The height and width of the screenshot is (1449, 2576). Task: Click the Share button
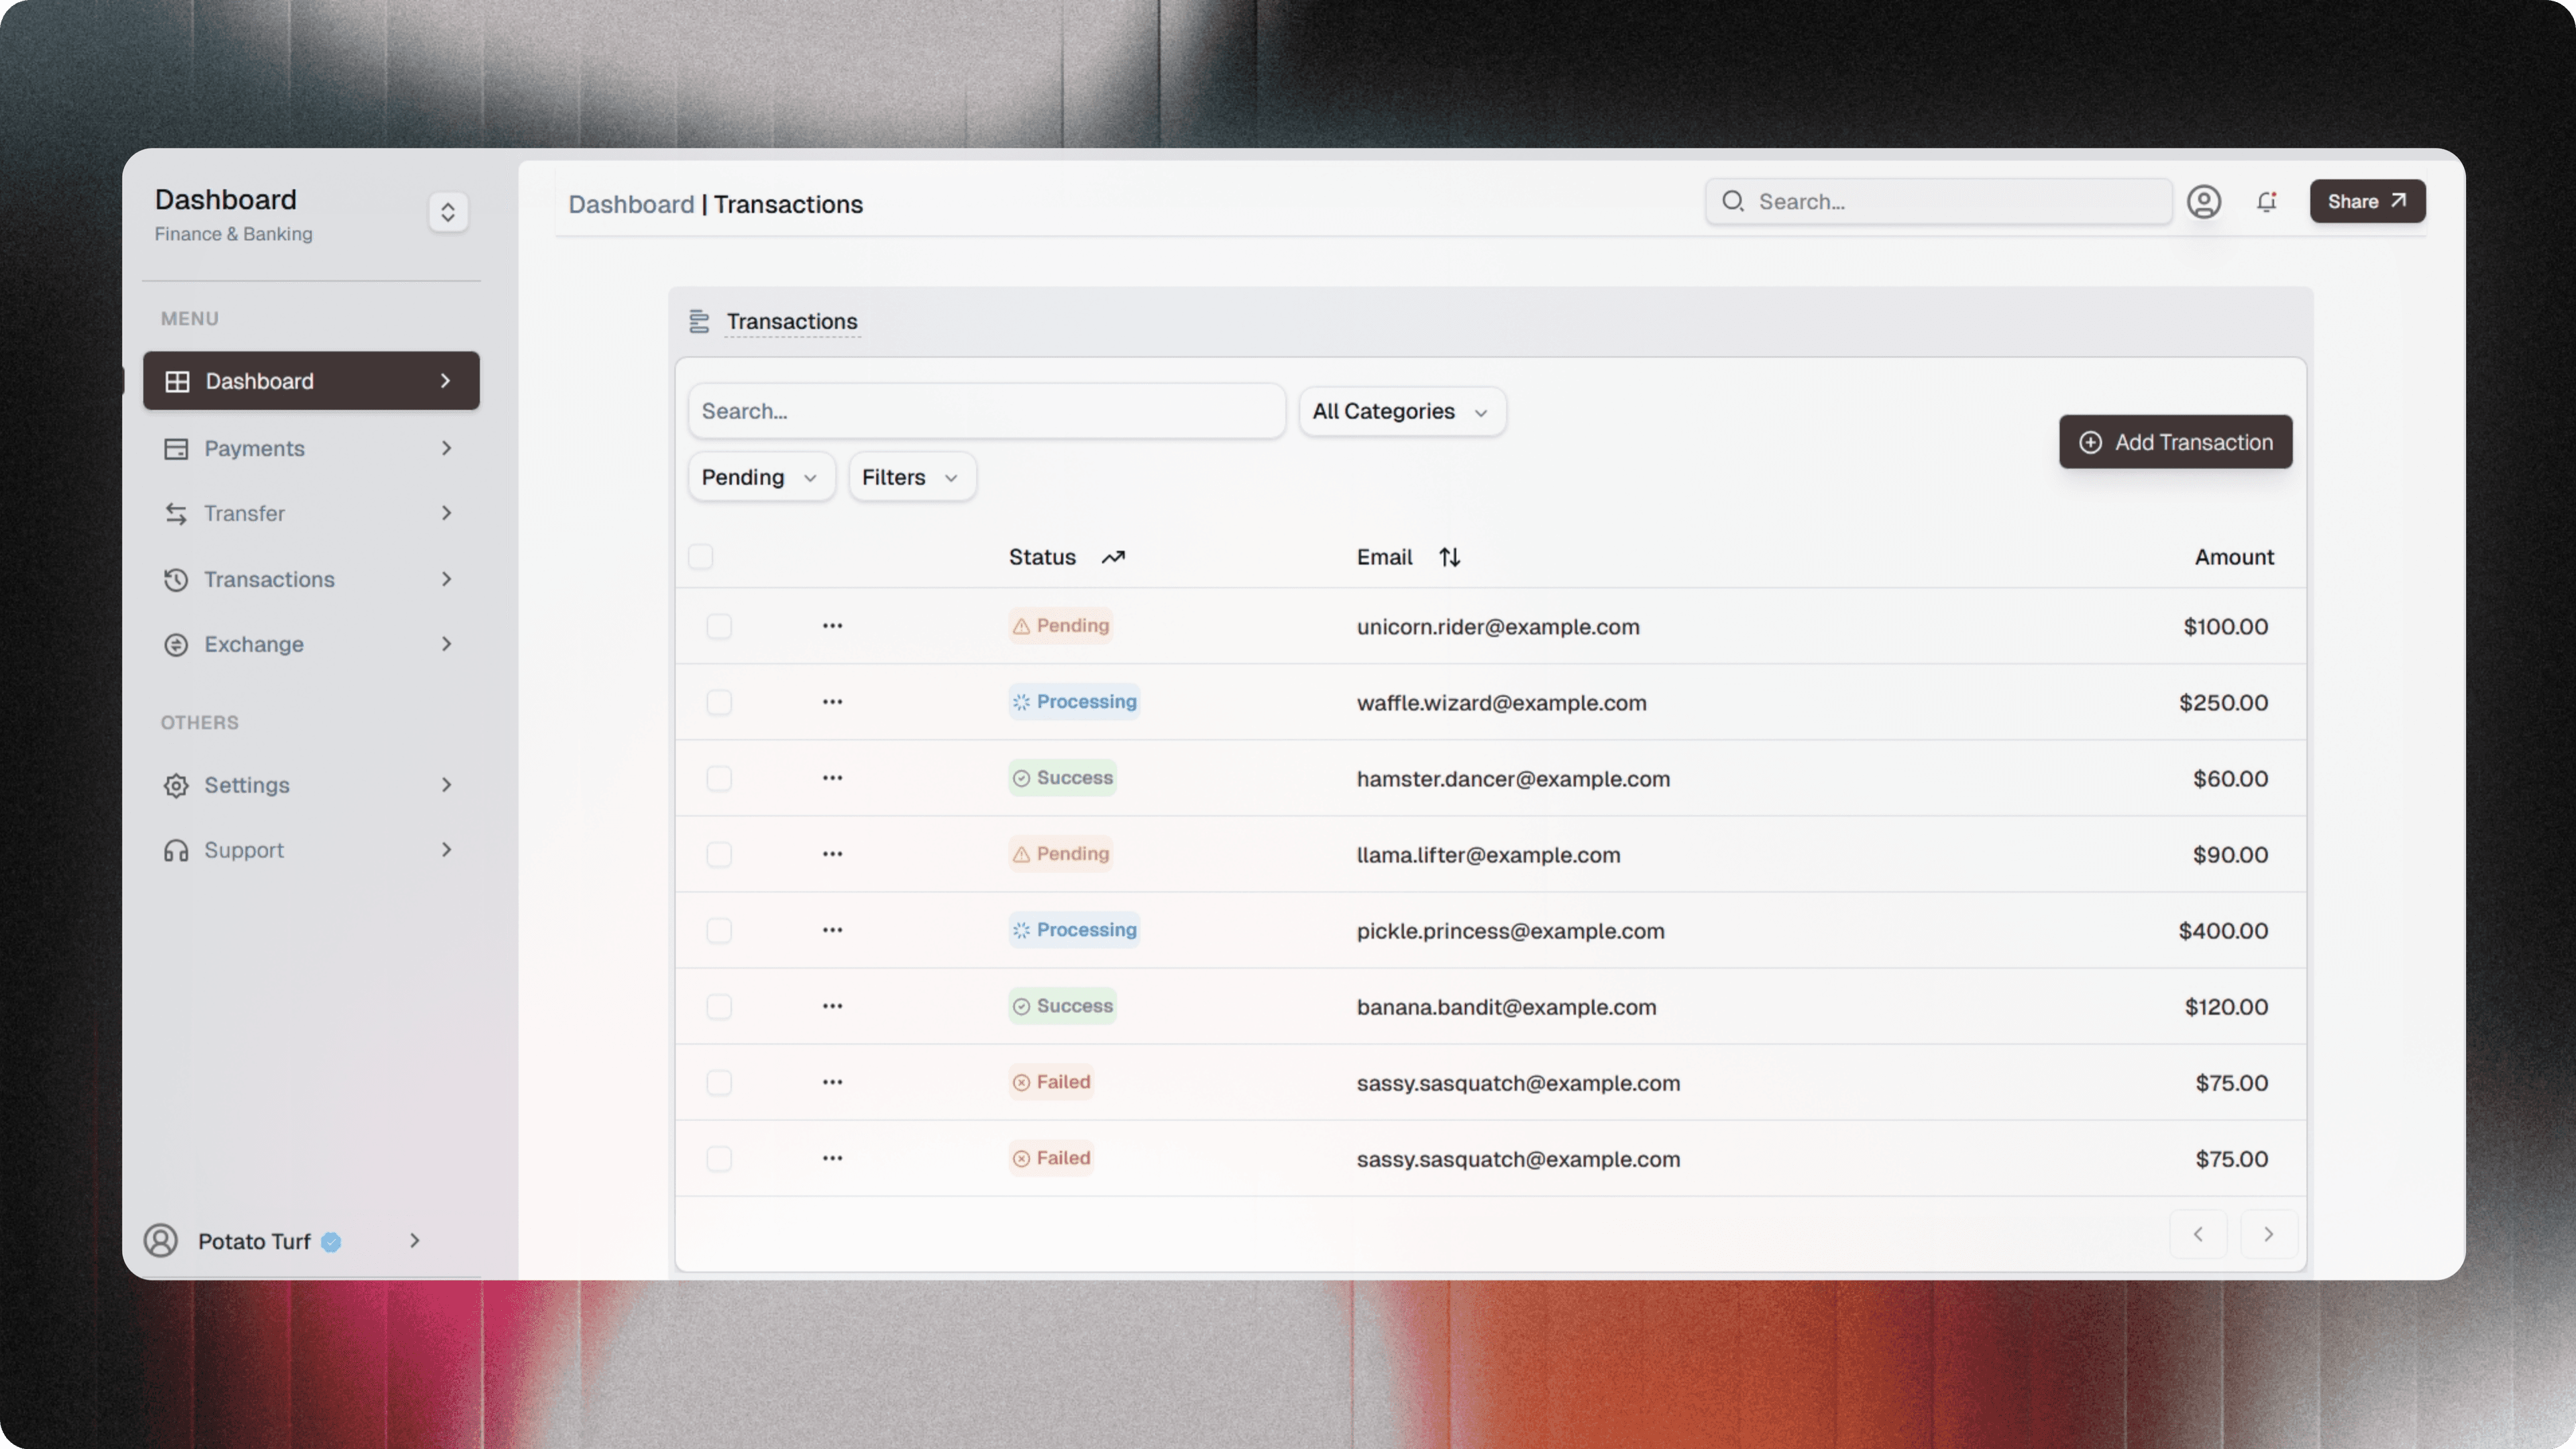[2367, 201]
